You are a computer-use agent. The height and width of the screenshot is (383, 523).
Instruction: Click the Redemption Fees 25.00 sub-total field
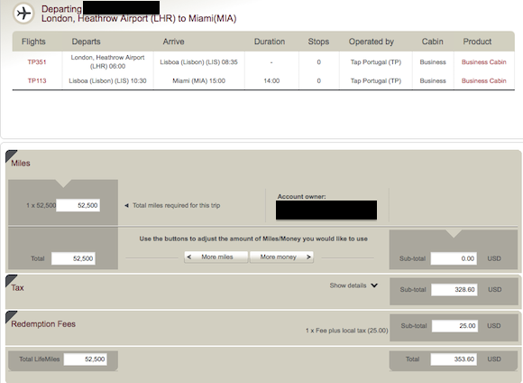tap(454, 326)
